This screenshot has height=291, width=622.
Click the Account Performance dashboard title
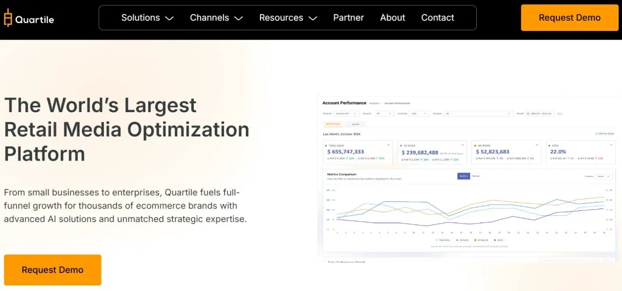coord(344,103)
